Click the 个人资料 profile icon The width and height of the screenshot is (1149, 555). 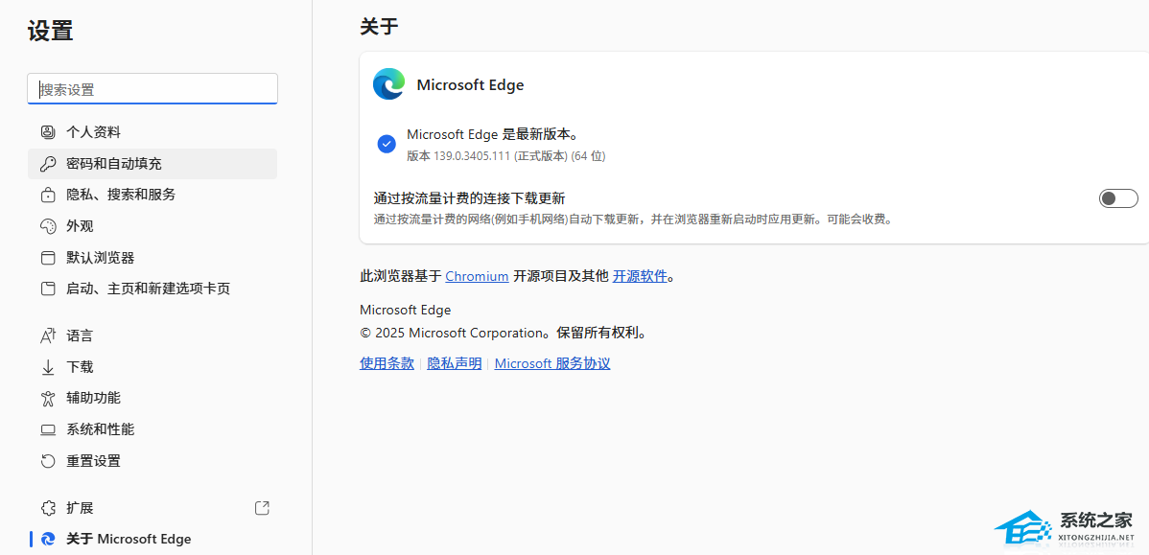pos(48,132)
